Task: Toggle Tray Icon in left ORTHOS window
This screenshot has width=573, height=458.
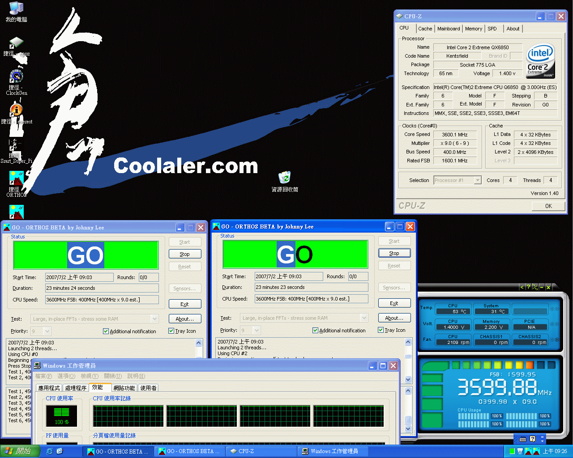Action: pyautogui.click(x=171, y=331)
